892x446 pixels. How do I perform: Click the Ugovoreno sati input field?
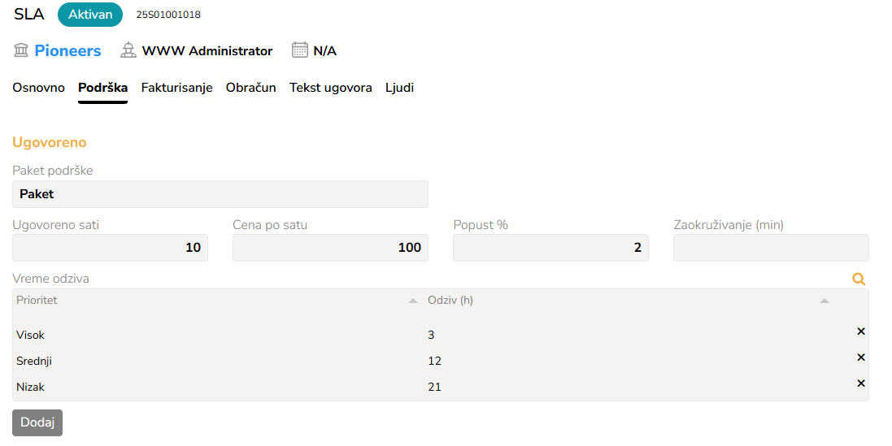(111, 248)
